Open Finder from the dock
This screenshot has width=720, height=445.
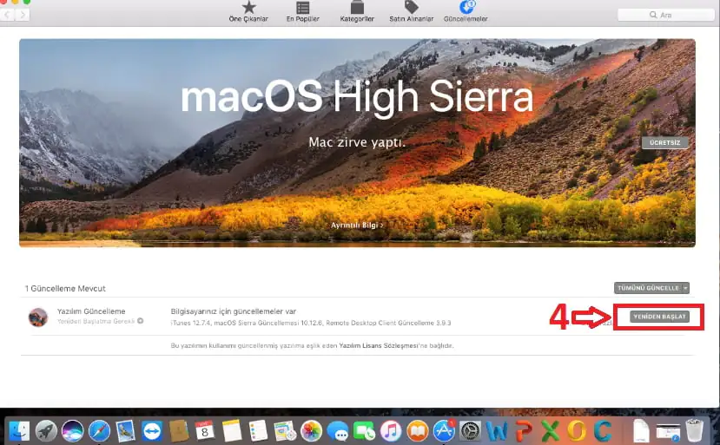19,431
